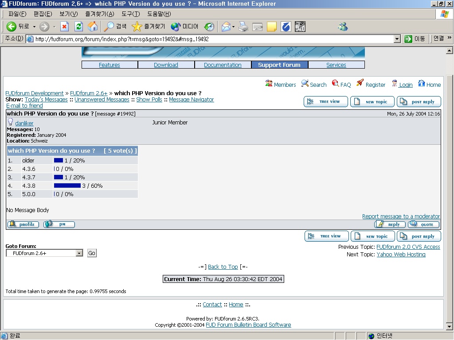454x340 pixels.
Task: Open the Search (검색) magnifier toolbar button
Action: point(115,27)
